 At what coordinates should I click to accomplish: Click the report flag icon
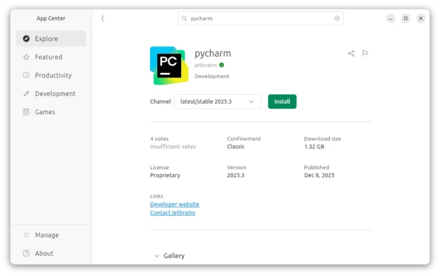point(365,53)
